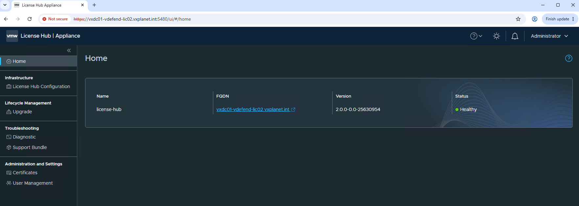The height and width of the screenshot is (206, 579).
Task: Click the Diagnostic icon in sidebar
Action: (9, 137)
